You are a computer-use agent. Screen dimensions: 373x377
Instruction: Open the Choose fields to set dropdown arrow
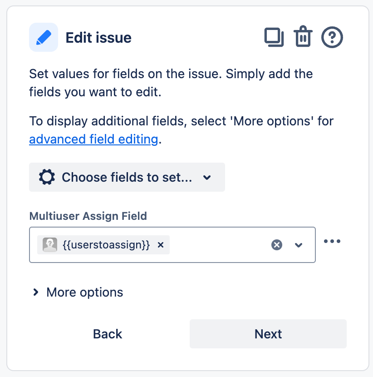click(207, 178)
